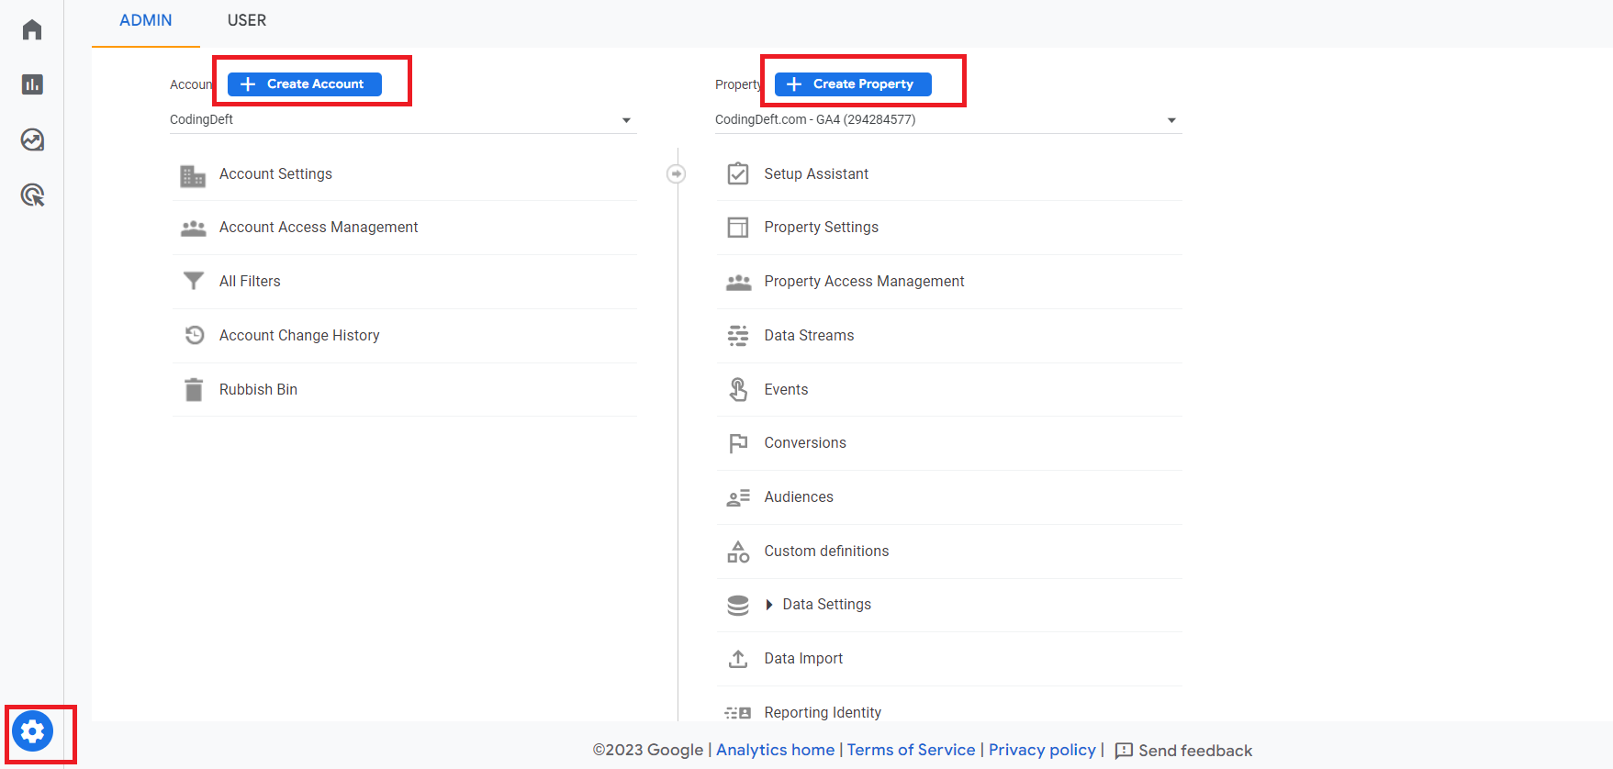Click the Data Import upload icon

pos(738,659)
